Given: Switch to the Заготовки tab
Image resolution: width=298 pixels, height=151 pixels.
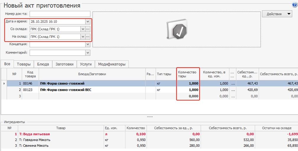Looking at the screenshot, I should tap(64, 64).
